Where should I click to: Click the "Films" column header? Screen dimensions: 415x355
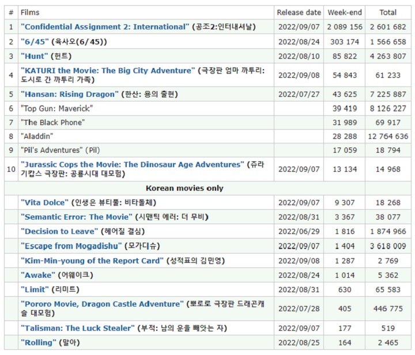30,13
